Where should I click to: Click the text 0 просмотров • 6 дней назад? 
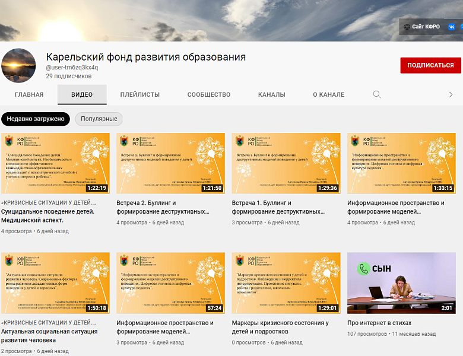tap(267, 342)
